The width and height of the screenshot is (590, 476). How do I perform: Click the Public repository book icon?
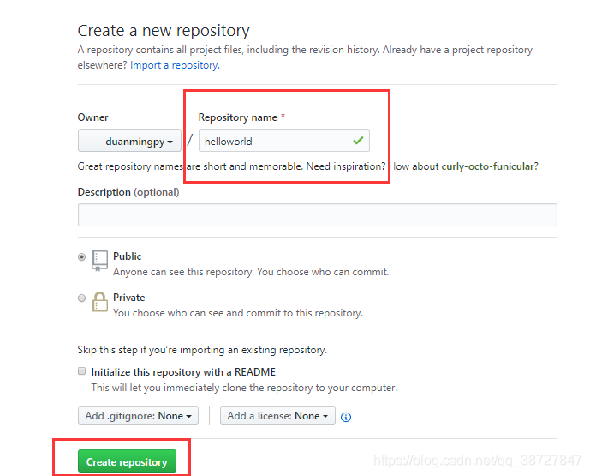99,261
